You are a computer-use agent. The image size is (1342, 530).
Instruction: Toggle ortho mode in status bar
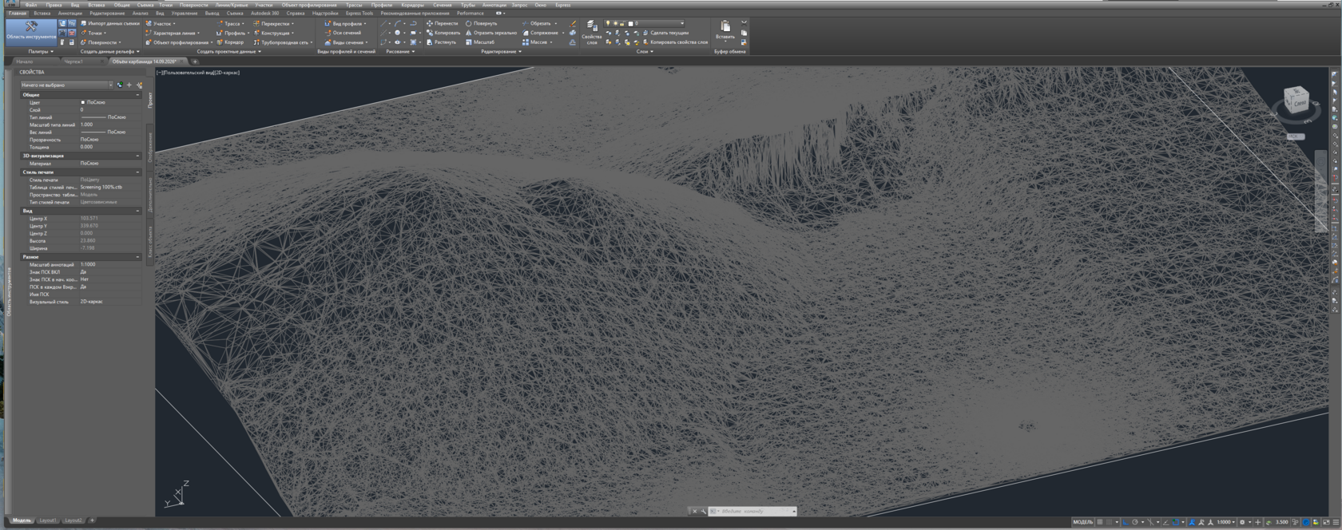[x=1125, y=522]
